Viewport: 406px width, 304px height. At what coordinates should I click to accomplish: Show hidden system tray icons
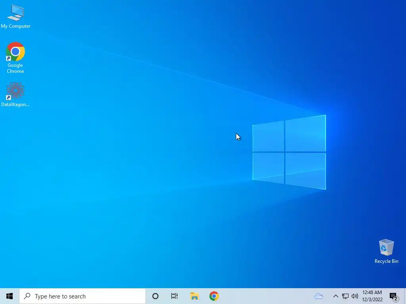335,296
